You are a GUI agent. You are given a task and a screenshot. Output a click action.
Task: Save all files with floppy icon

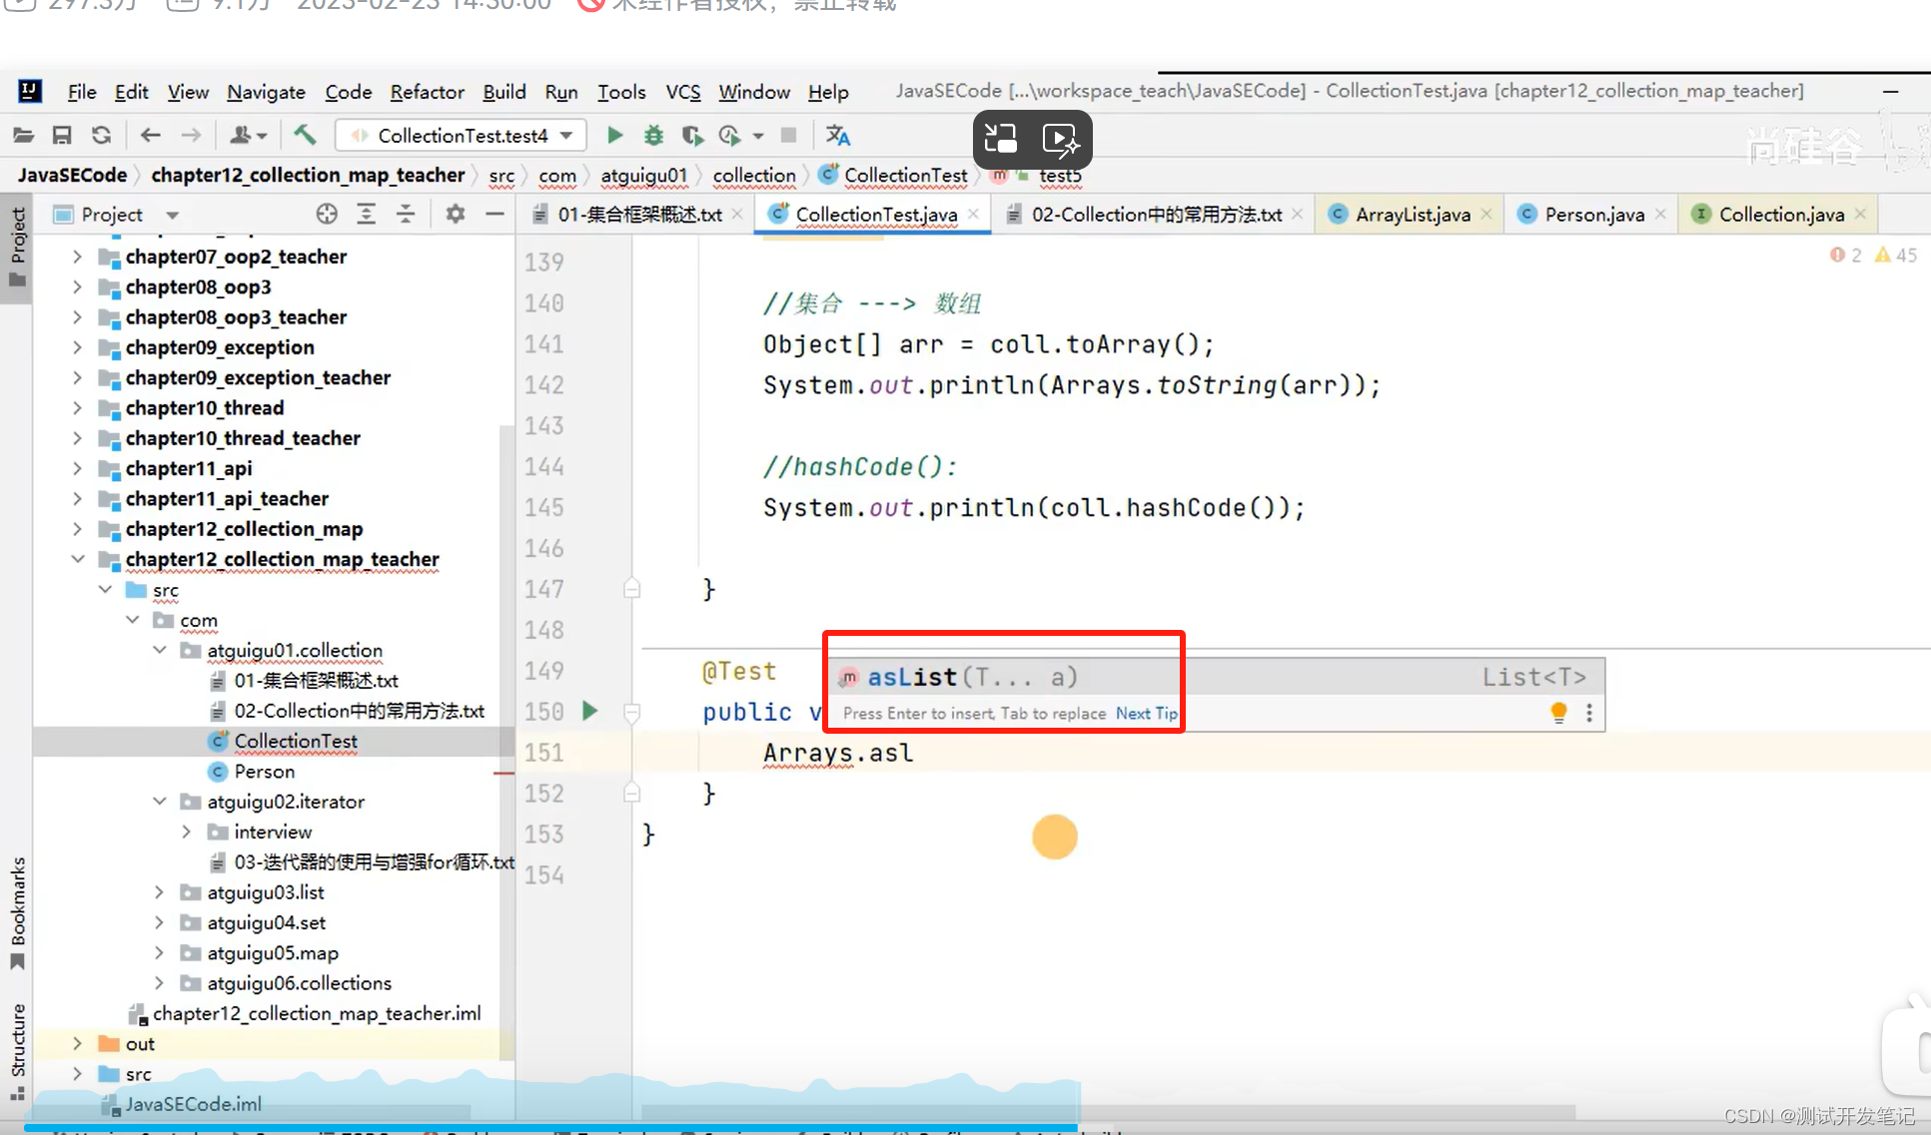pyautogui.click(x=62, y=135)
